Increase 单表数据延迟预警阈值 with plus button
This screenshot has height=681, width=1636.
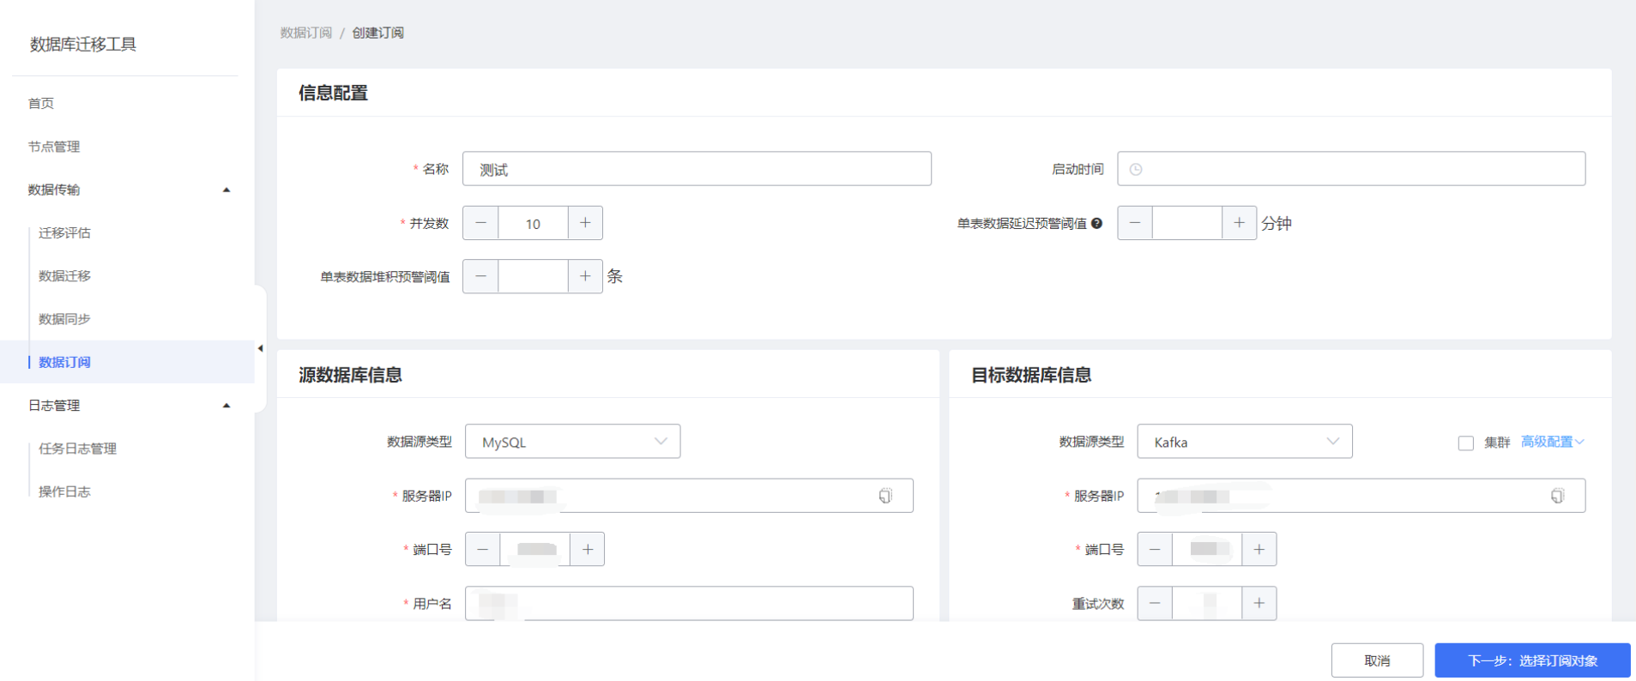[1239, 223]
